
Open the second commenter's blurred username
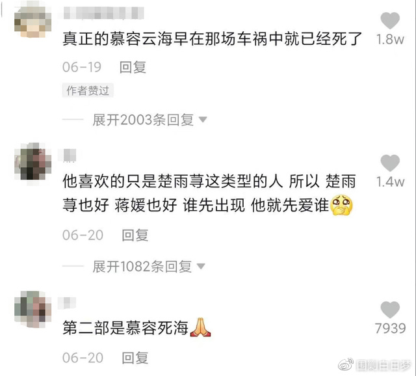(x=70, y=155)
